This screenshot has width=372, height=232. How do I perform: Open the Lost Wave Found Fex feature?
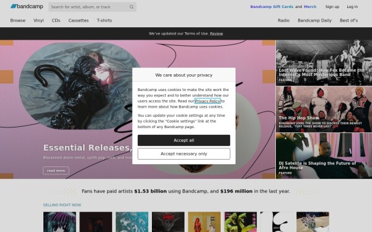pyautogui.click(x=324, y=62)
